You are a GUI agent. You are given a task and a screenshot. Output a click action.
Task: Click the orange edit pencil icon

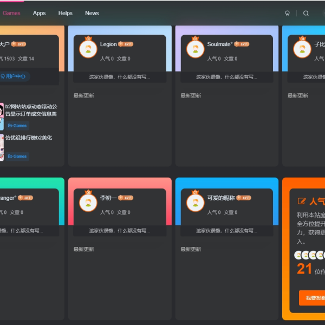302,201
